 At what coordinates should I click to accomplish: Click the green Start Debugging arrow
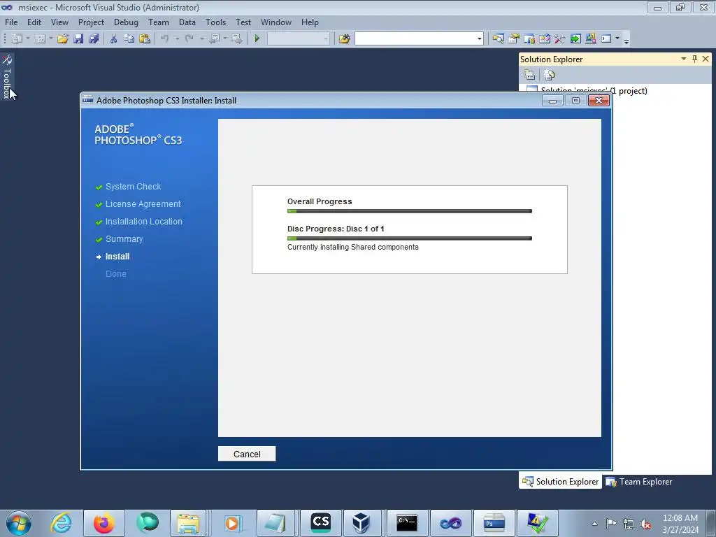pyautogui.click(x=257, y=39)
